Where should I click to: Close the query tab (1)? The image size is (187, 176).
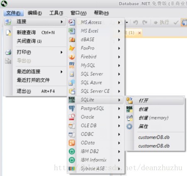coord(140,33)
